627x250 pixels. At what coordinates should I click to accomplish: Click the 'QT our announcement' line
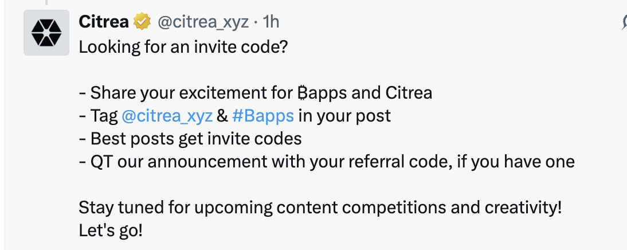tap(327, 162)
